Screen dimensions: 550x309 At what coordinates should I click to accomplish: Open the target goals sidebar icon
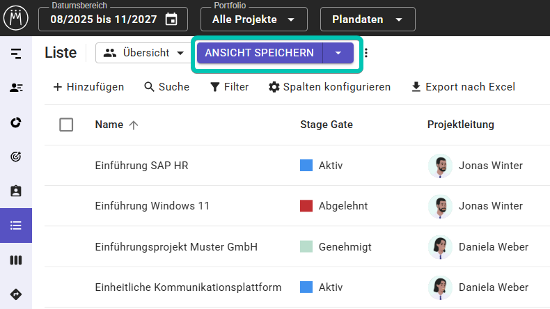(16, 157)
